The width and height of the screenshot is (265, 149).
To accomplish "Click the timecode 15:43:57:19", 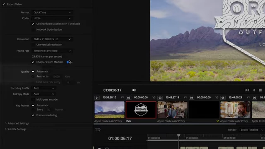I will tap(172, 98).
